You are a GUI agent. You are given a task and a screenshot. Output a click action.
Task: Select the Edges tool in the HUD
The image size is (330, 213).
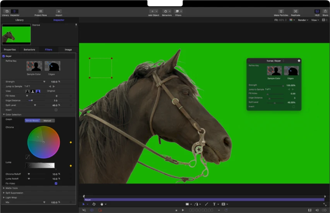click(x=291, y=71)
